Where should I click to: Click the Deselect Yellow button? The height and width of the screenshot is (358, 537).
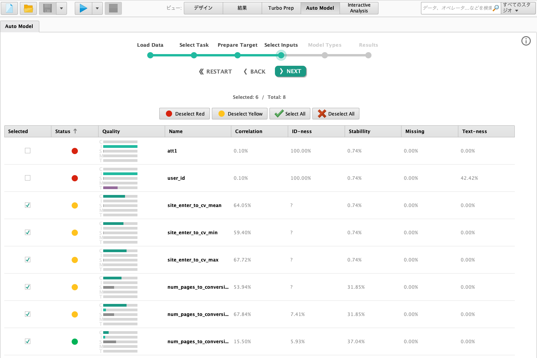point(240,114)
